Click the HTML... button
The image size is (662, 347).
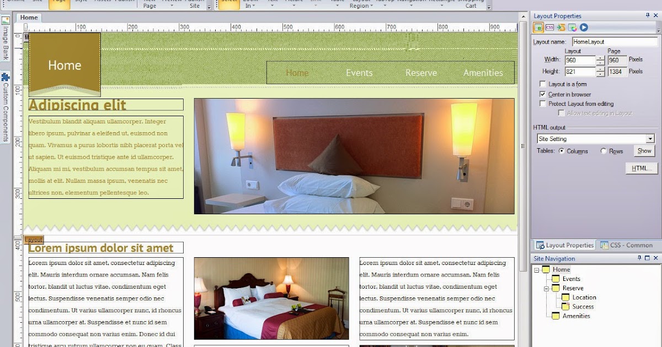pyautogui.click(x=642, y=169)
